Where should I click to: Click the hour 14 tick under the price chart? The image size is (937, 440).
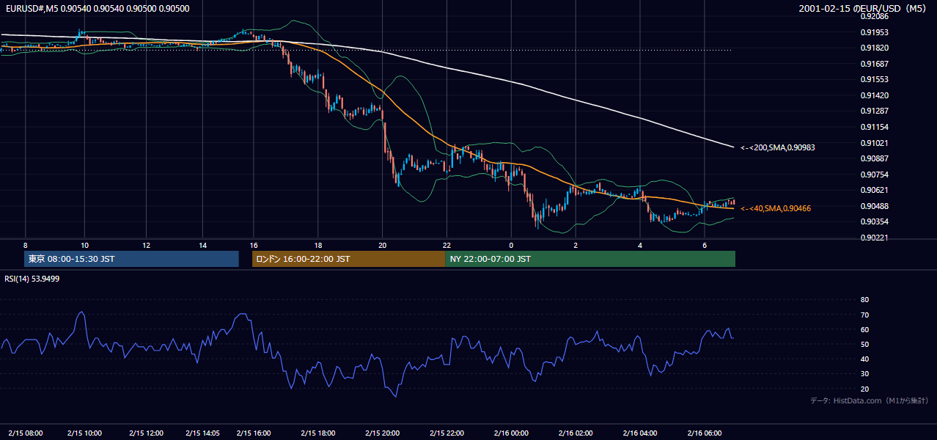202,245
